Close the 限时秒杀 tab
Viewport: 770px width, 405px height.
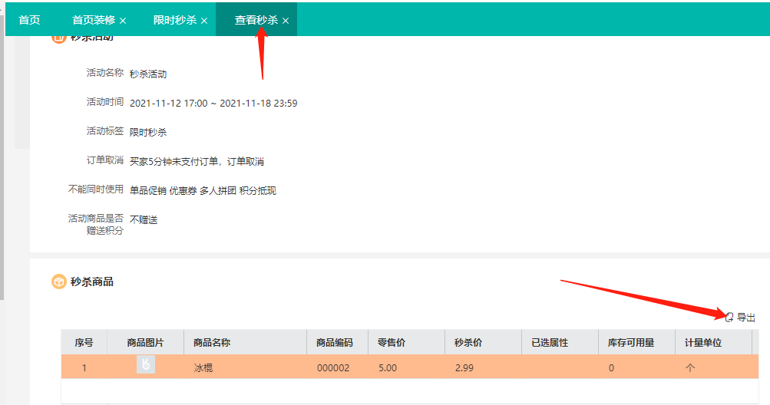(x=204, y=21)
